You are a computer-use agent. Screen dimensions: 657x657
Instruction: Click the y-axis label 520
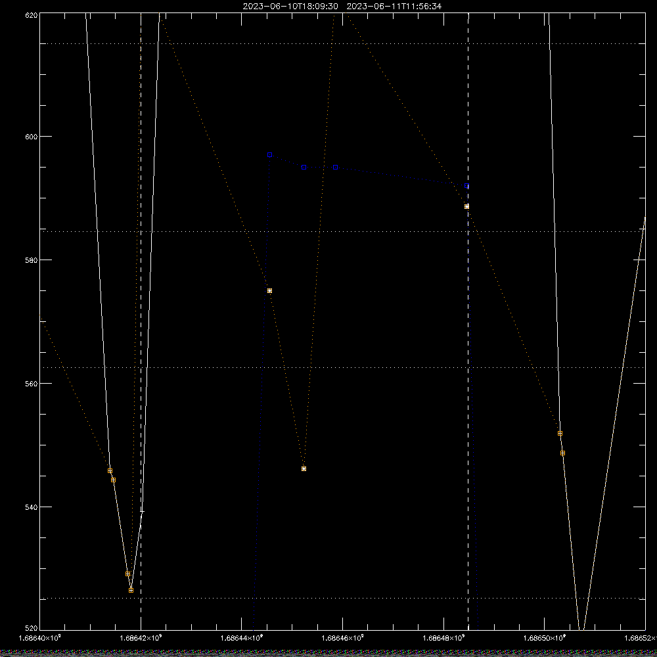tap(32, 628)
